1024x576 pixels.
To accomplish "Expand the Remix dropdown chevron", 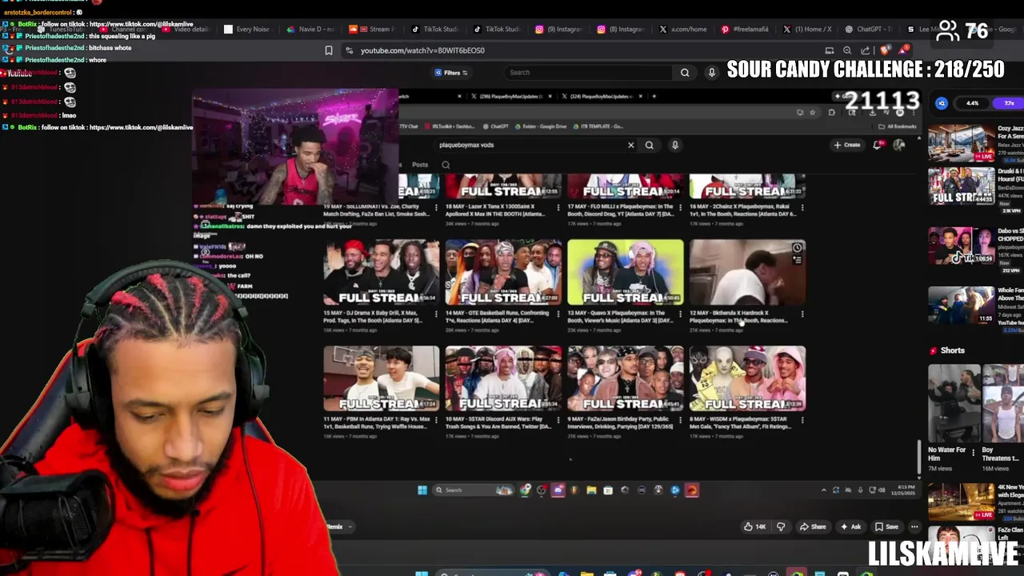I will [350, 526].
